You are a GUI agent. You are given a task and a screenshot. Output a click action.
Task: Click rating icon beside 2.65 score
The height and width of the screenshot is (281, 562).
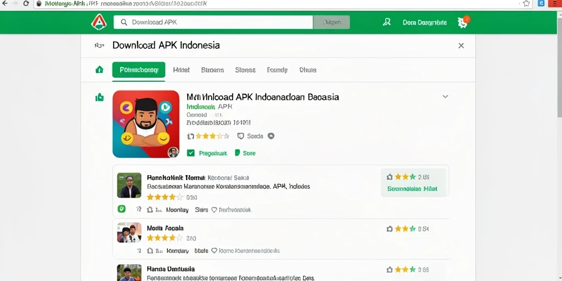coord(390,177)
